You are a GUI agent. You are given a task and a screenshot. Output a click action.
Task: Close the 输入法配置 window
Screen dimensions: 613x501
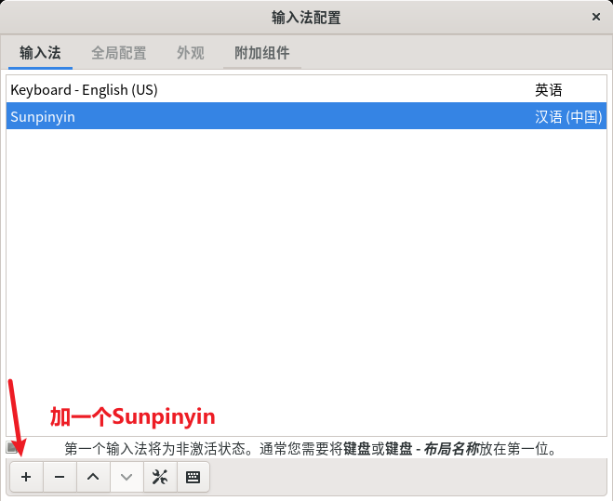click(x=596, y=17)
